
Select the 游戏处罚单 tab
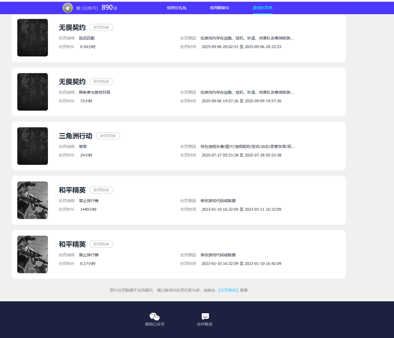[x=262, y=8]
